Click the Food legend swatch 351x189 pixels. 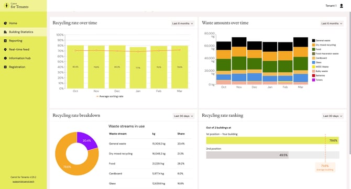point(314,49)
